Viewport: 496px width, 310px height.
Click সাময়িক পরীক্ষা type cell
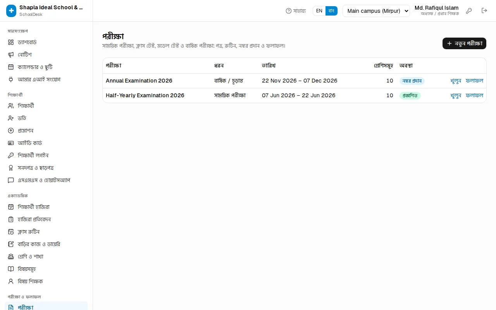[x=230, y=95]
